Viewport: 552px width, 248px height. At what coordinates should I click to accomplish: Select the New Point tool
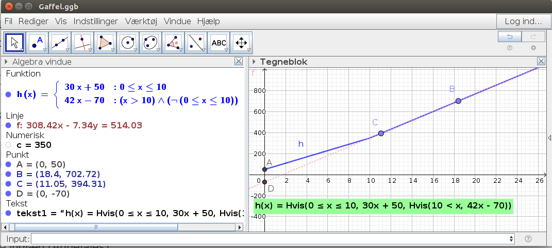point(37,43)
